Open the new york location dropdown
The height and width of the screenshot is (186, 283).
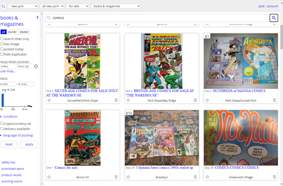click(23, 6)
